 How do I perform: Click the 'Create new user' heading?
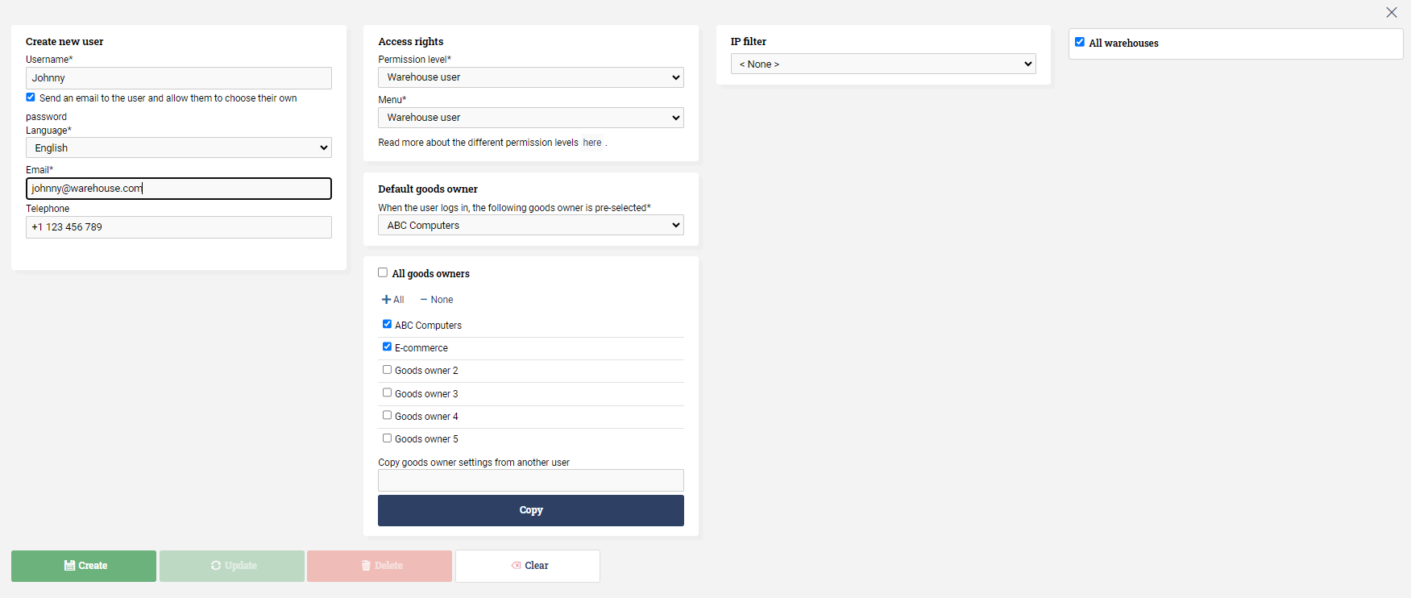pyautogui.click(x=64, y=42)
